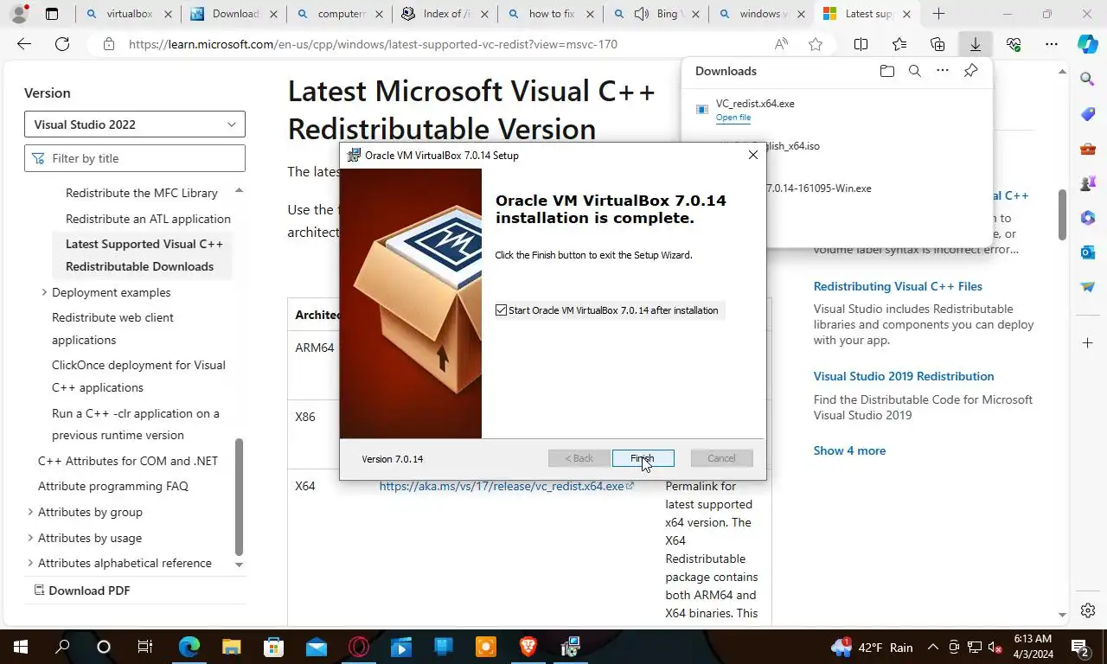
Task: Open File Explorer from the taskbar
Action: [231, 647]
